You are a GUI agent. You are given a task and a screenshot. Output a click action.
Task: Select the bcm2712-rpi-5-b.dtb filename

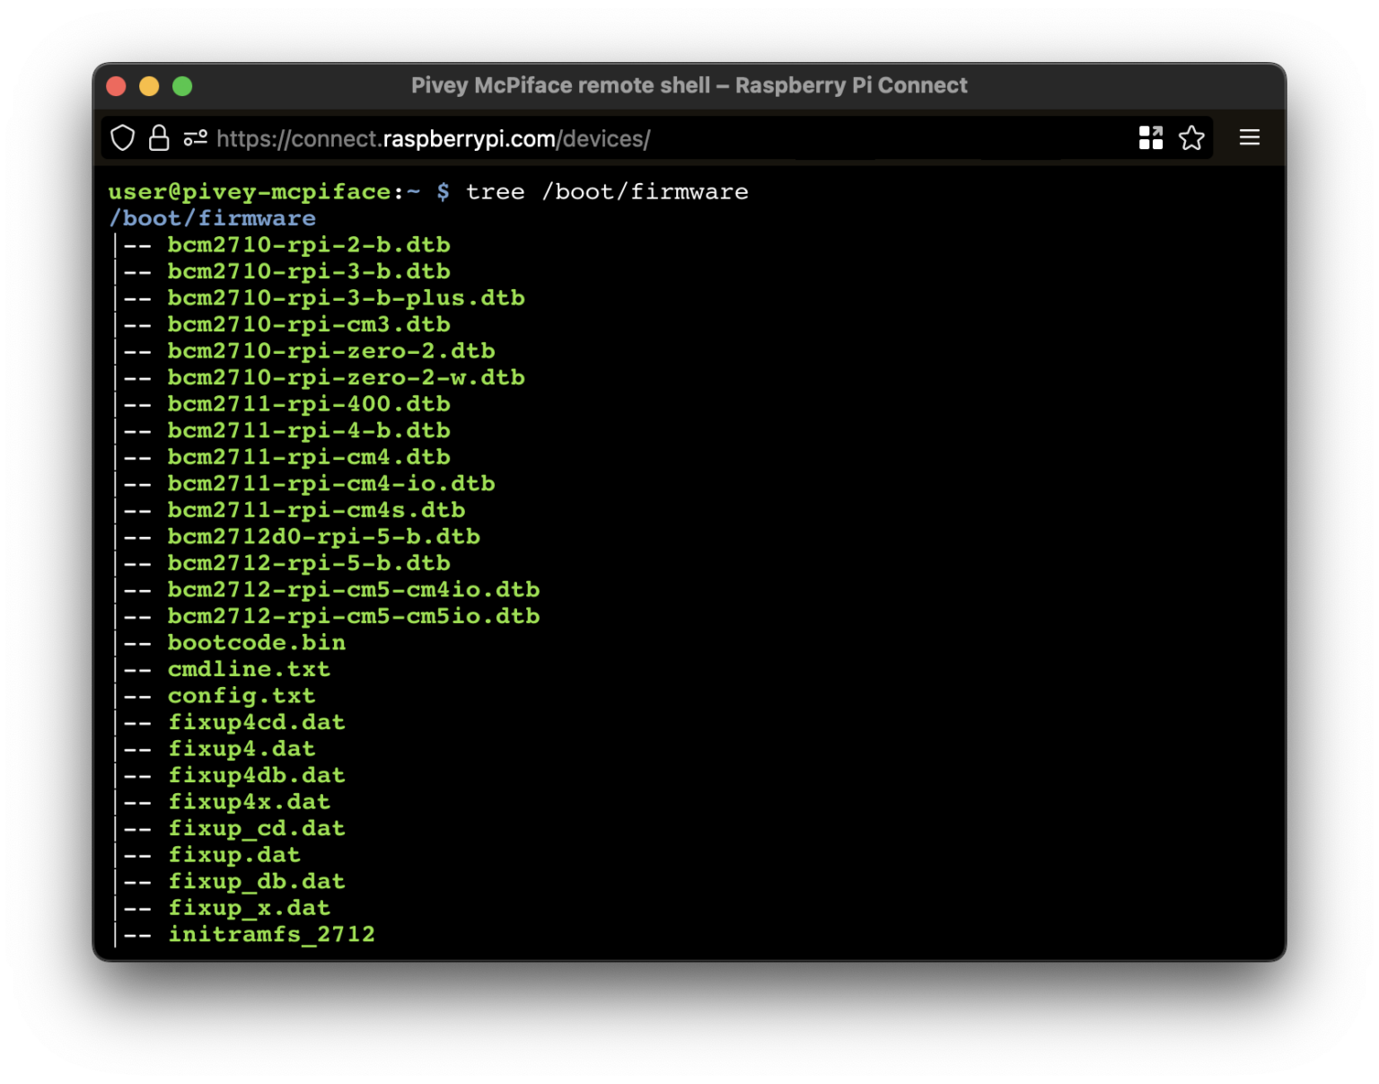pyautogui.click(x=309, y=563)
